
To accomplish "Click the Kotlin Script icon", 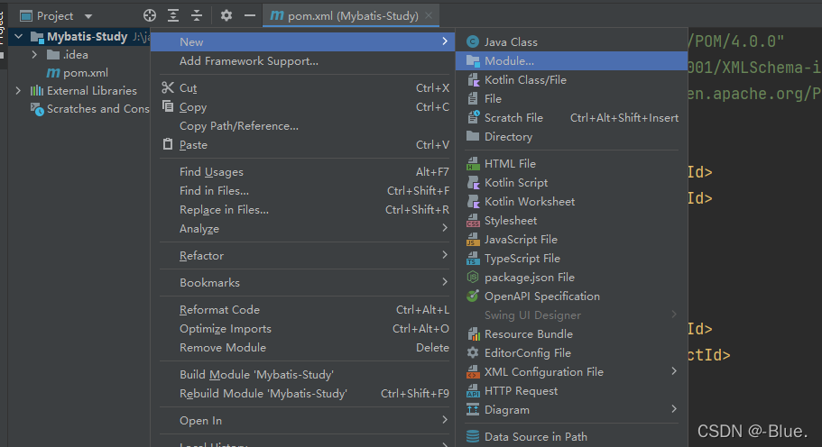I will [473, 183].
